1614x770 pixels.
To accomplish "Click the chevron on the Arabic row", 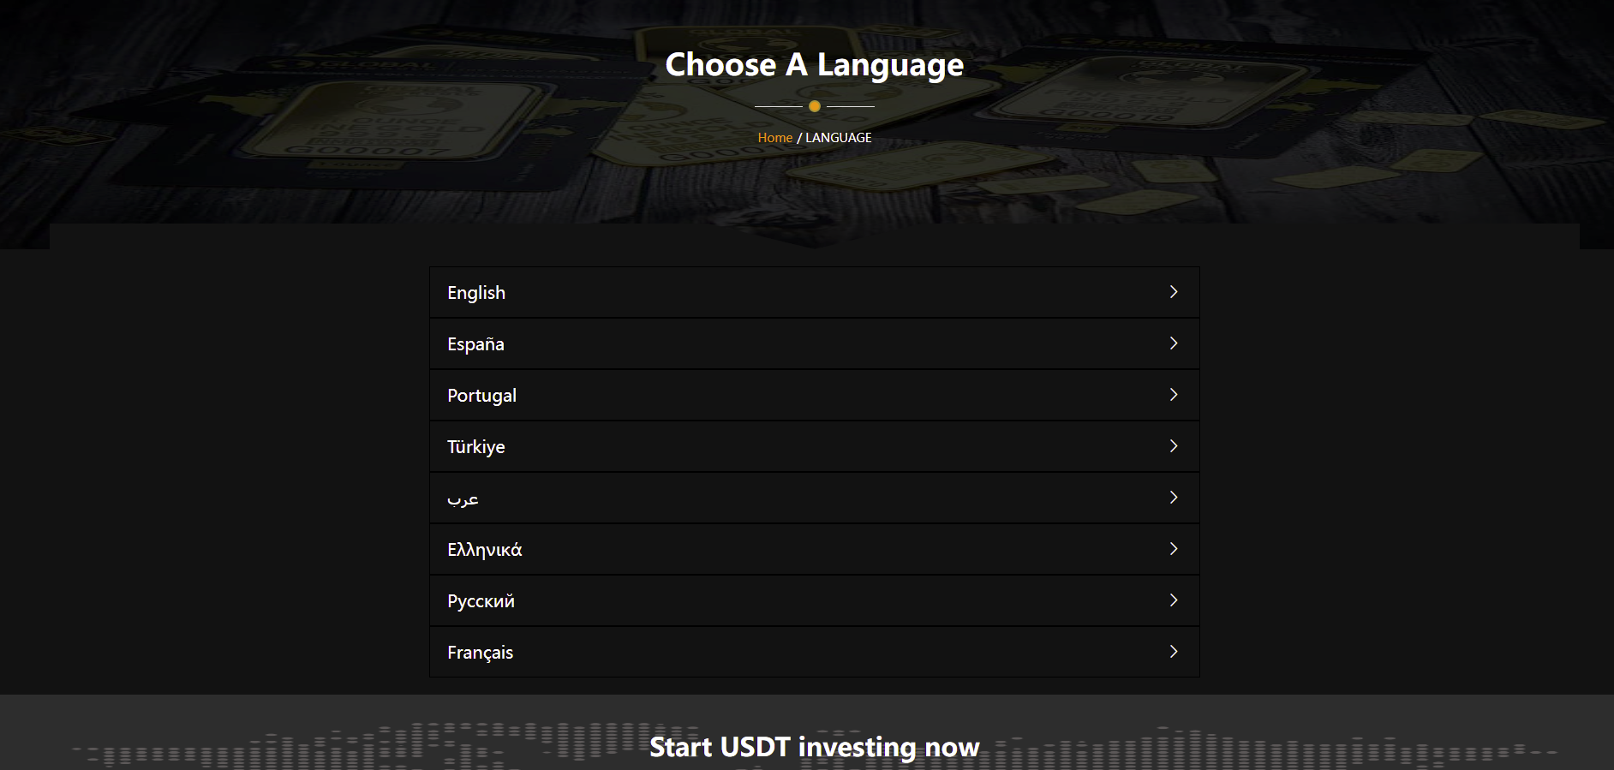I will 1174,498.
